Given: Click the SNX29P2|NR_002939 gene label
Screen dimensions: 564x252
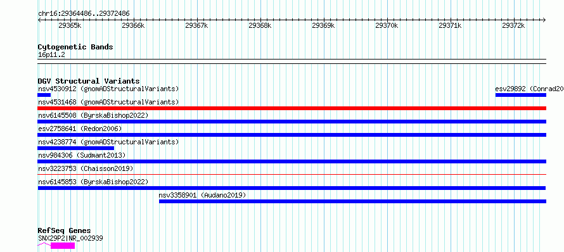Looking at the screenshot, I should pyautogui.click(x=70, y=238).
